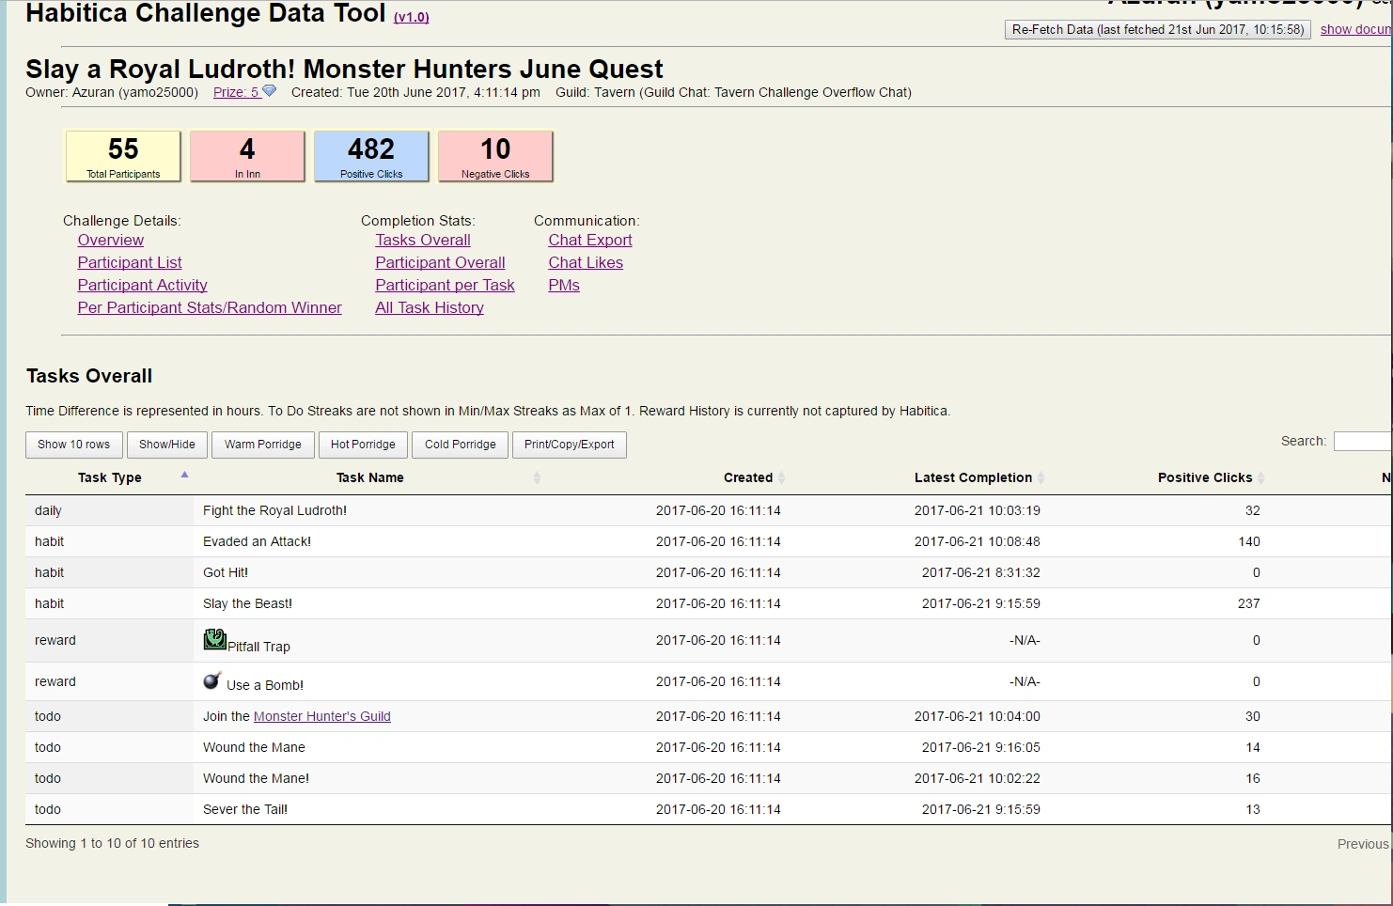Select the 'Pitfall Trap' reward name

(x=258, y=647)
